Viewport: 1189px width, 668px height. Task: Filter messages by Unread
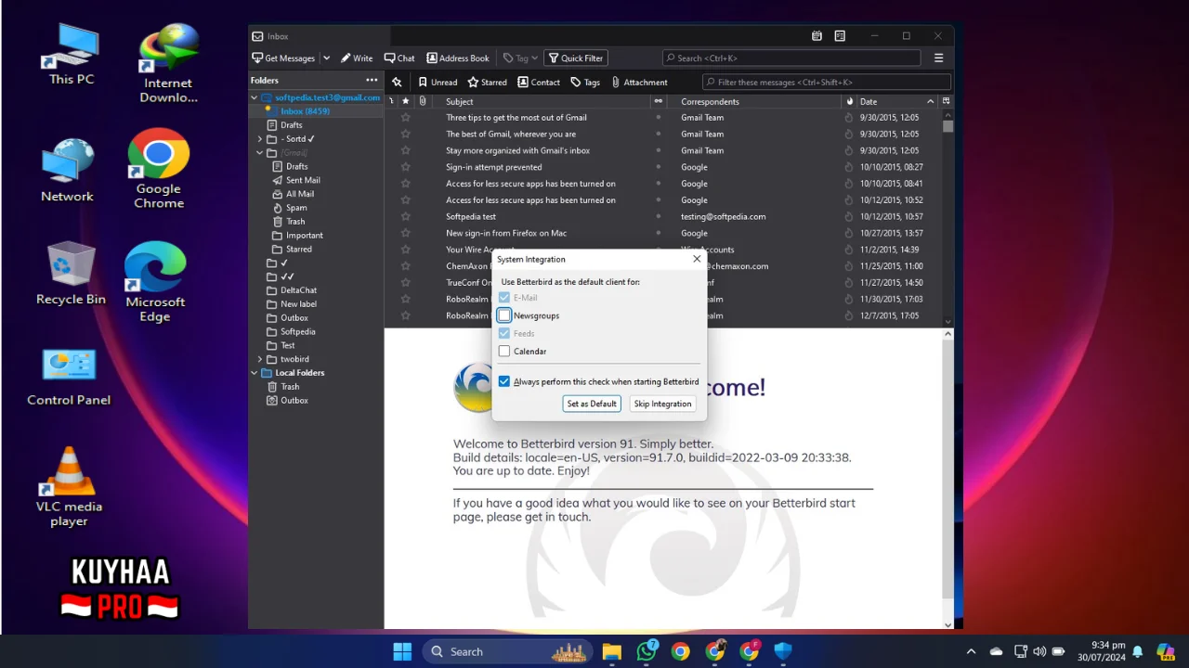[438, 82]
